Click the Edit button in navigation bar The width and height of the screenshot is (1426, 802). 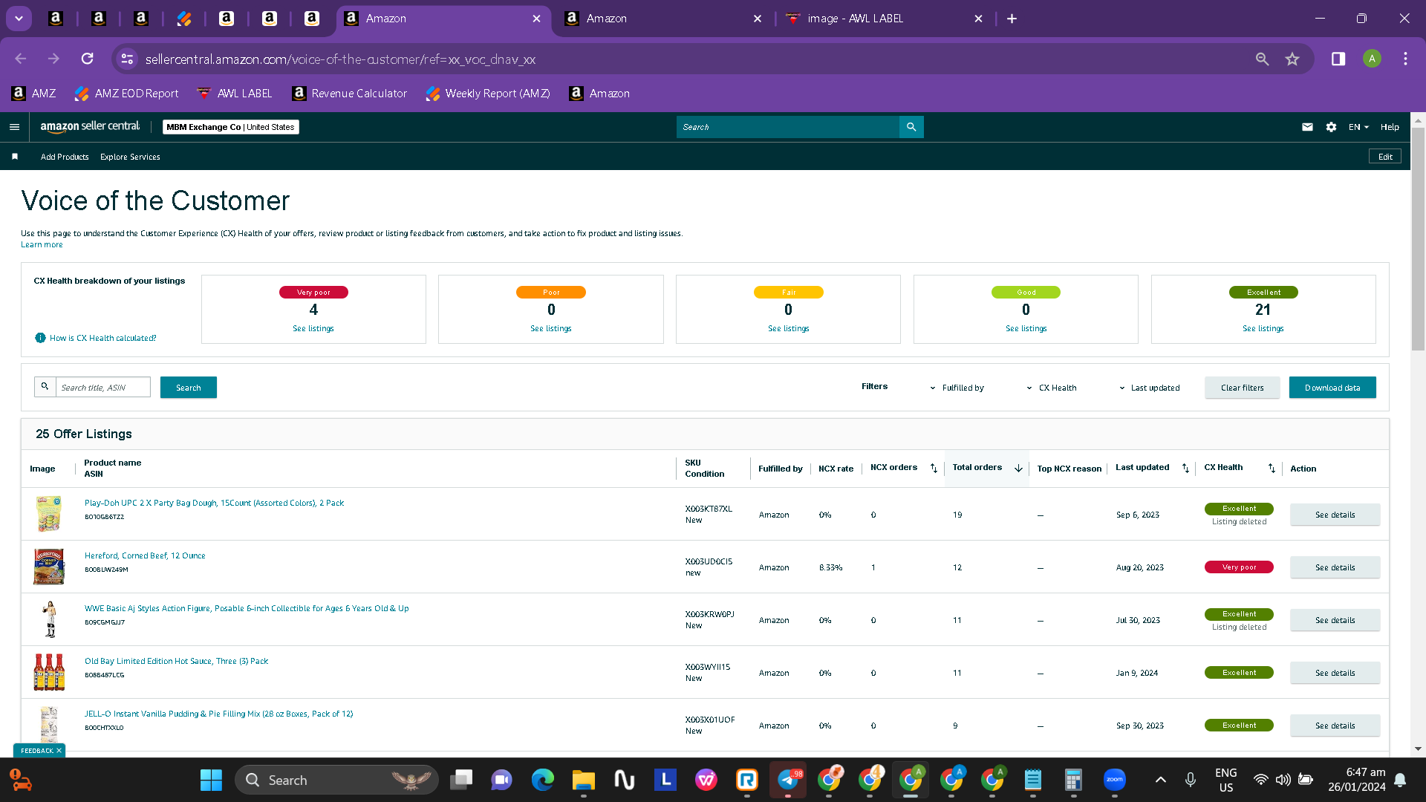pos(1385,157)
